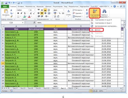Click the Save icon in quick access toolbar
Screen dimensions: 128x98
click(x=6, y=3)
